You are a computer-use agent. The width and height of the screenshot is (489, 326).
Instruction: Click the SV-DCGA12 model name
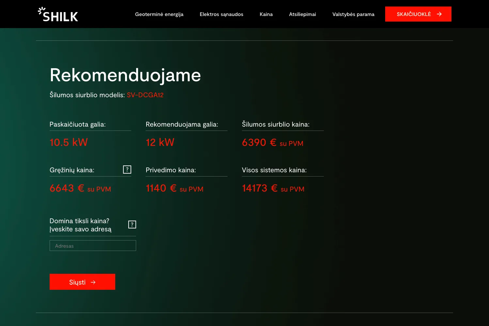[x=145, y=95]
